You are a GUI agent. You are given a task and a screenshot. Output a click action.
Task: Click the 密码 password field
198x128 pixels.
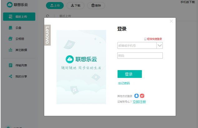(x=140, y=55)
